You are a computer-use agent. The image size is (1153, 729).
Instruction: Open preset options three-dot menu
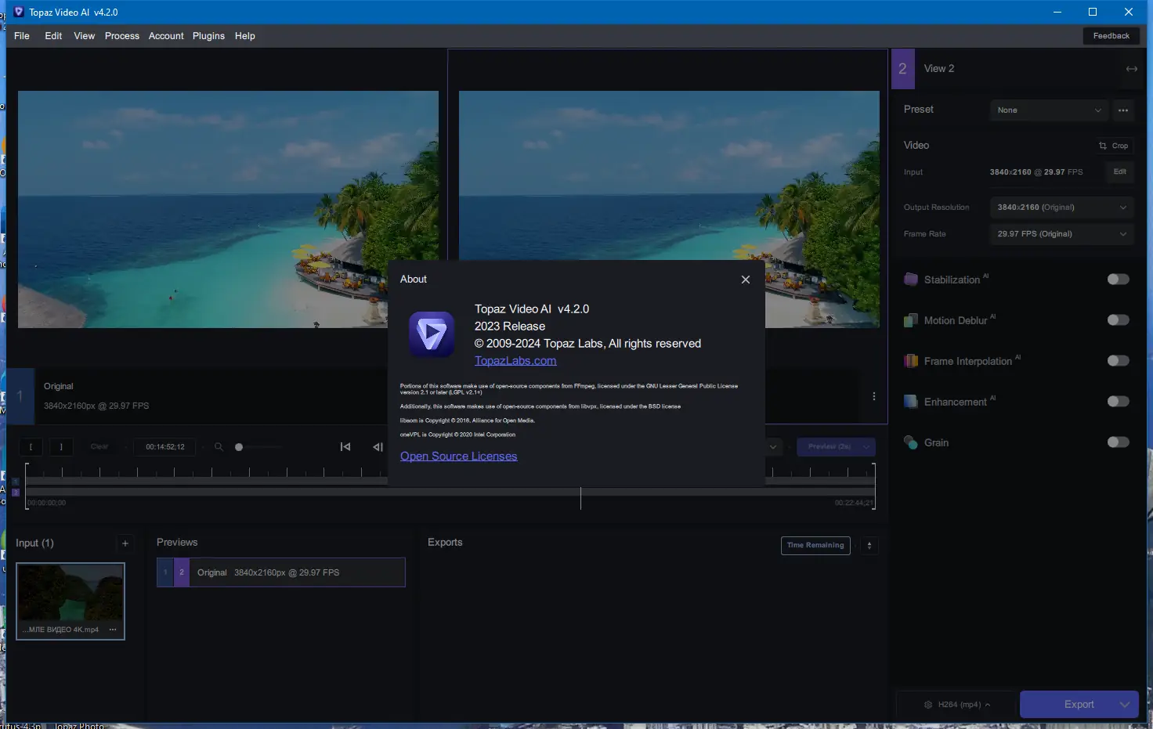point(1123,110)
